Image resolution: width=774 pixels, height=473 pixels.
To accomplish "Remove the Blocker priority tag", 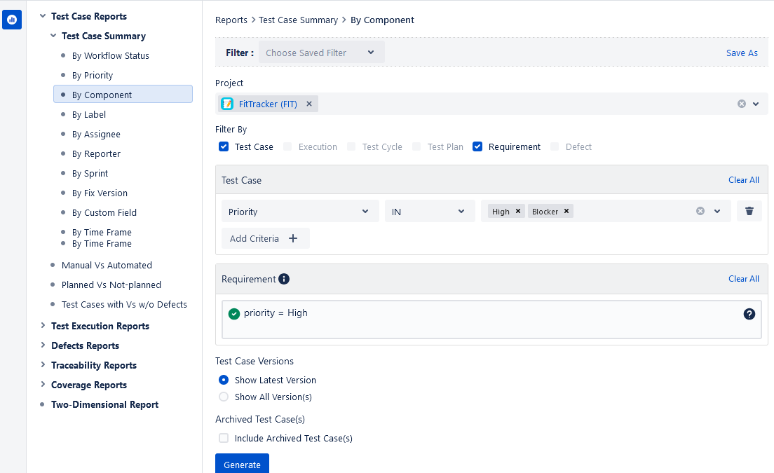I will (x=566, y=211).
